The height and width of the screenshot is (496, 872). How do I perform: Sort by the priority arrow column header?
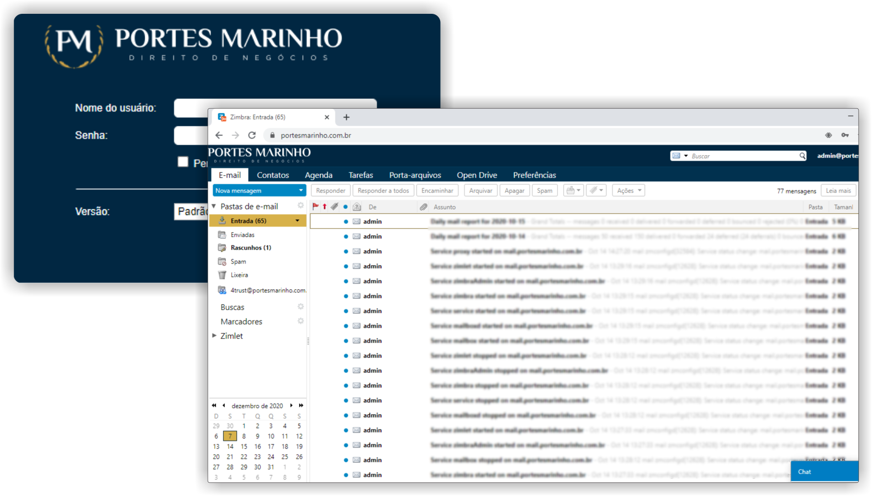325,207
